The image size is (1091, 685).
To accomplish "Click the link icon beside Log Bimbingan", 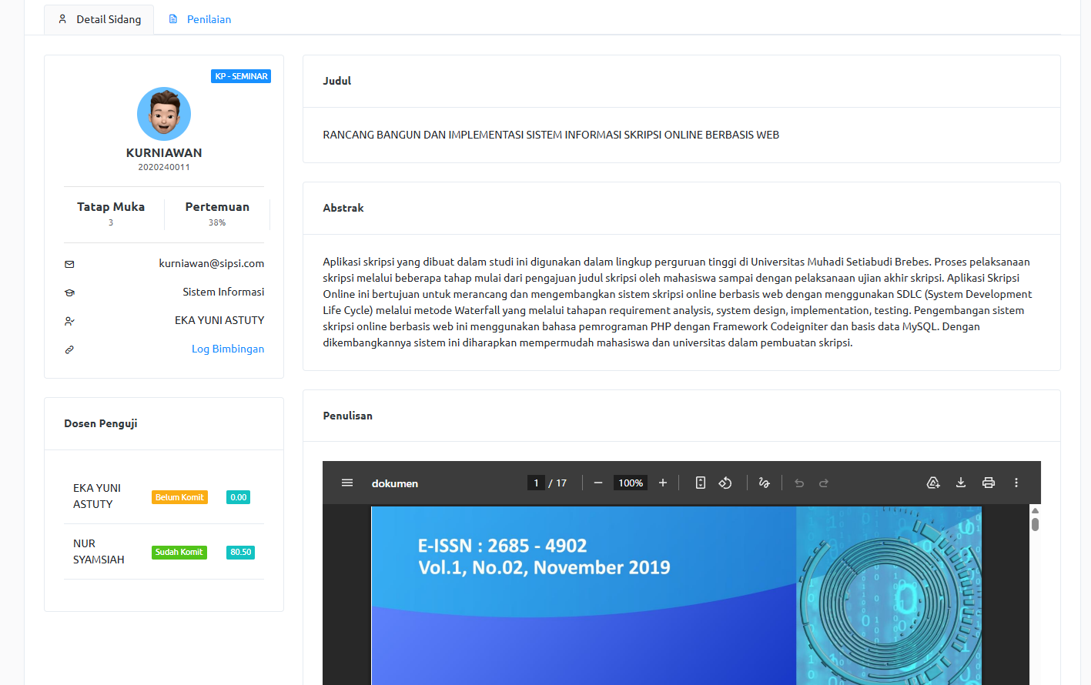I will [x=69, y=349].
